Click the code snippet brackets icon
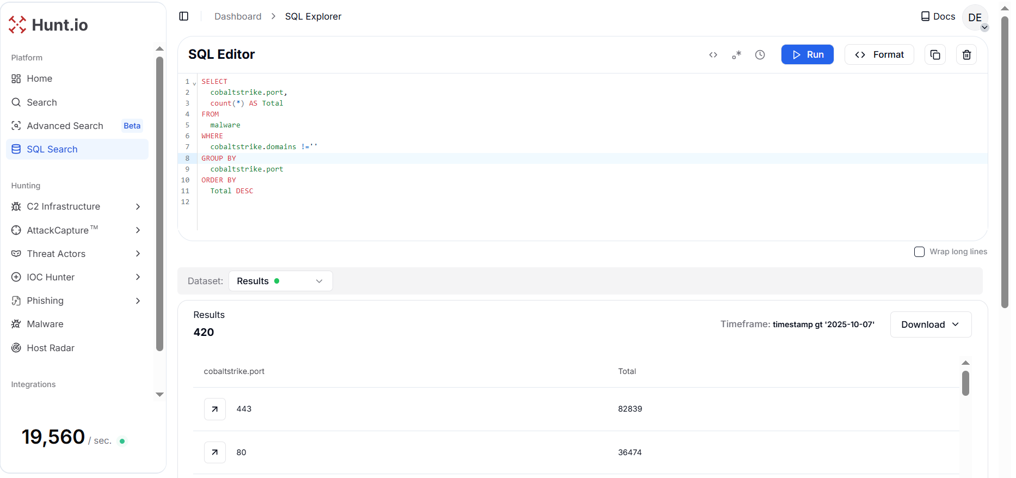The image size is (1016, 478). (x=713, y=54)
